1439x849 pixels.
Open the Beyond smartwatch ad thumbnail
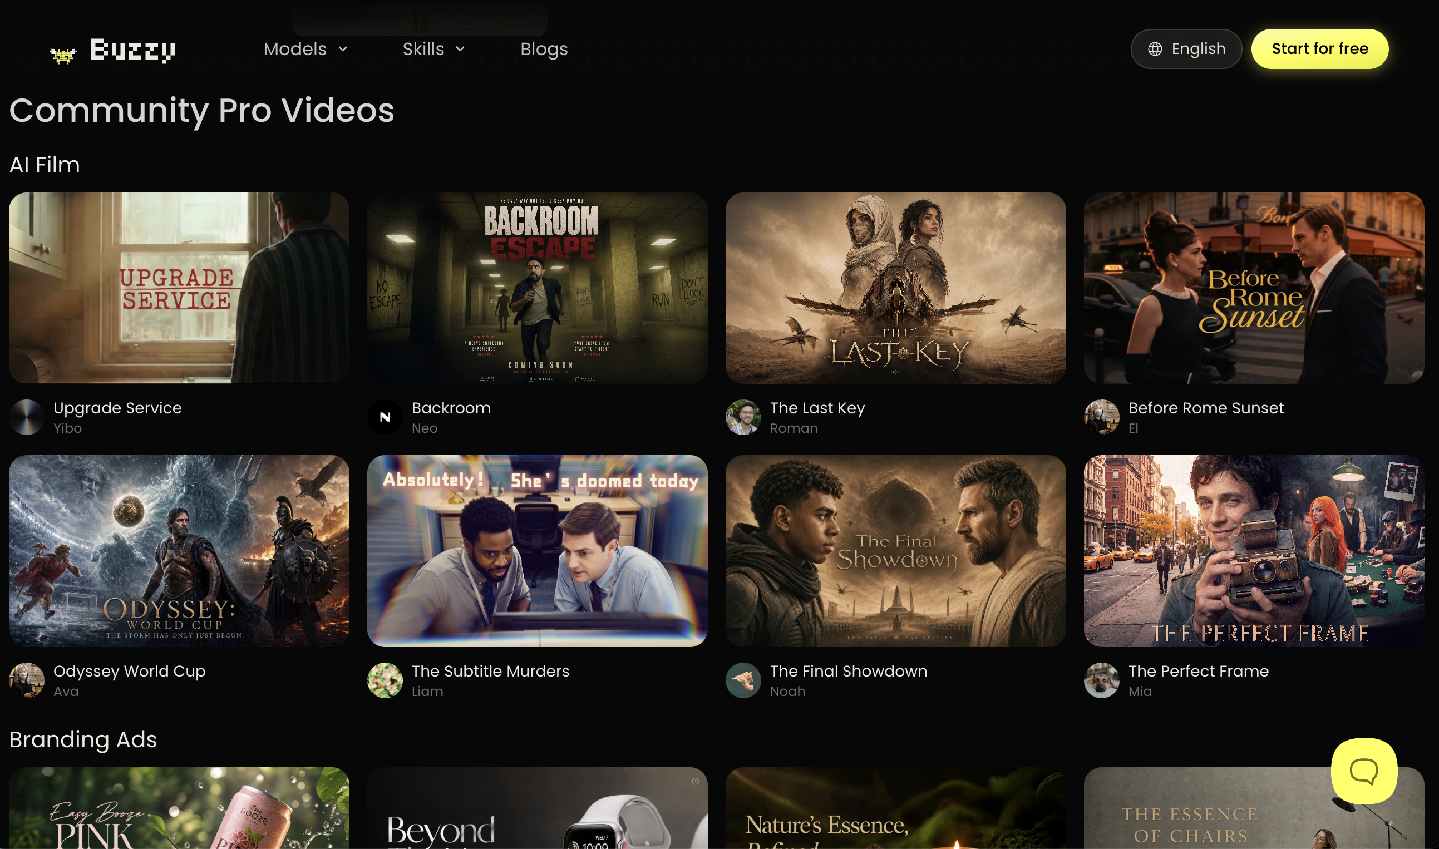click(538, 808)
